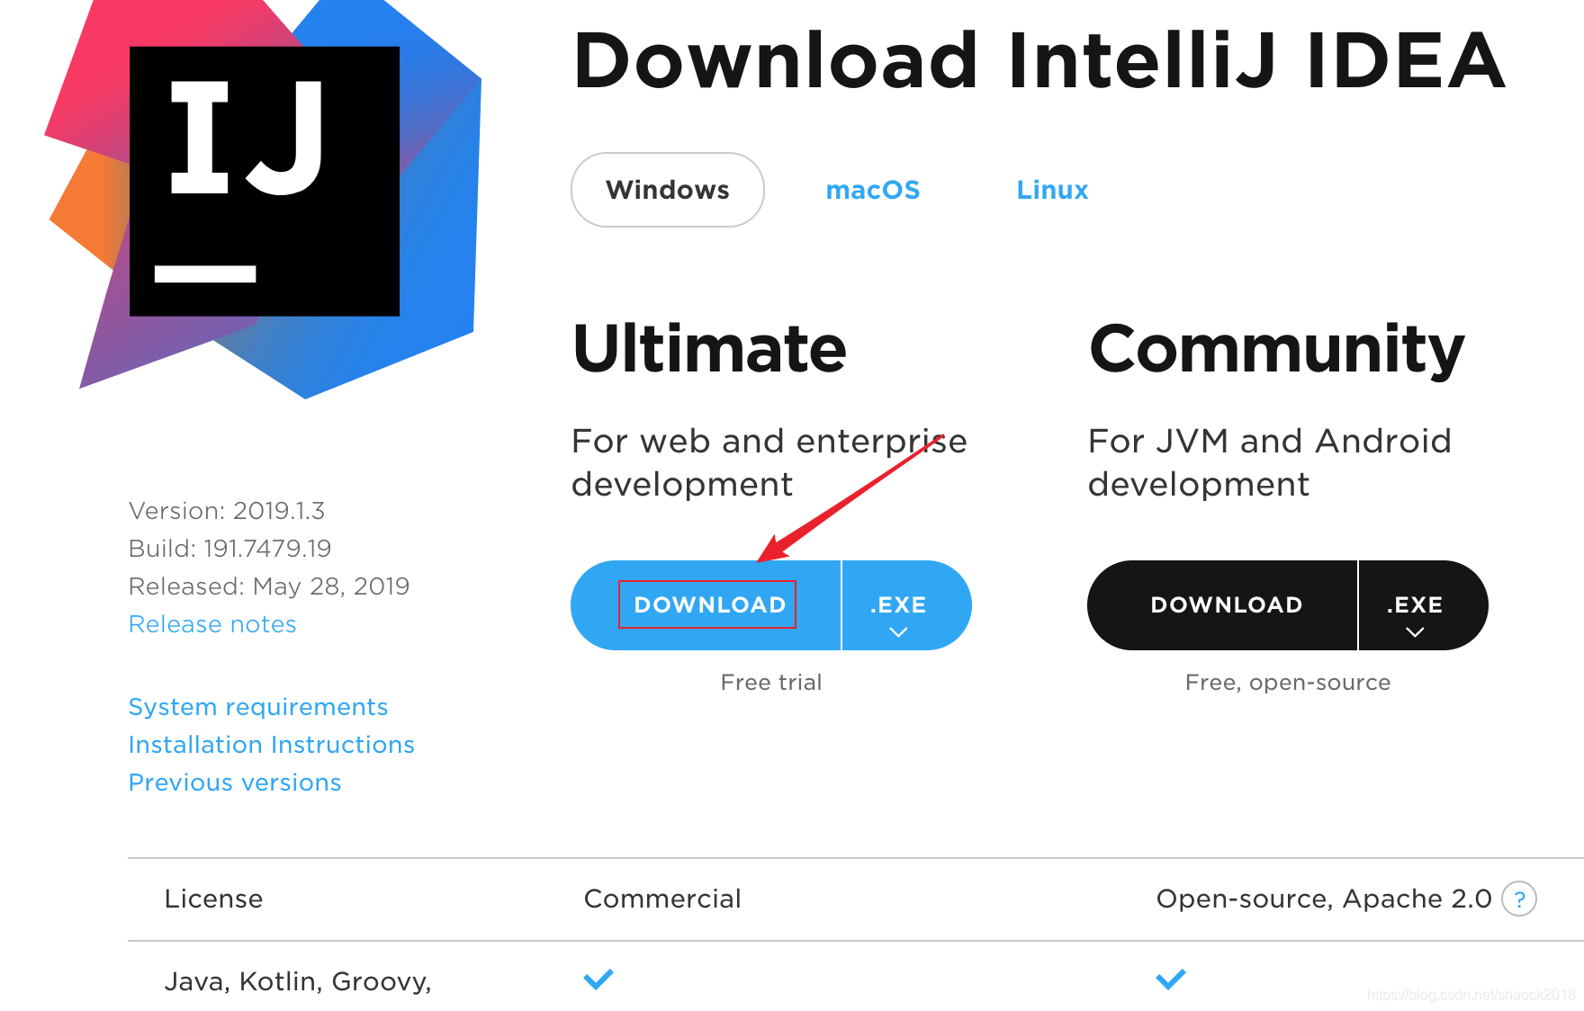Select the Windows platform tab

668,190
